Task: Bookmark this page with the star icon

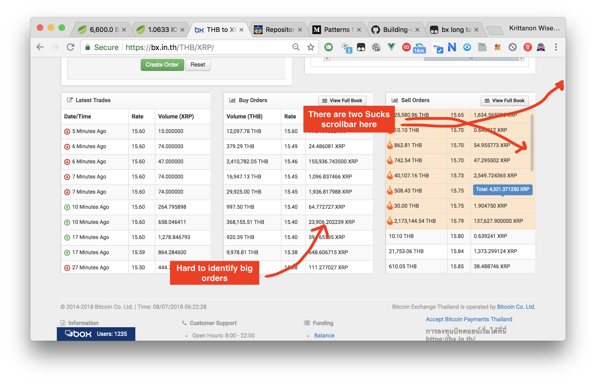Action: click(310, 47)
